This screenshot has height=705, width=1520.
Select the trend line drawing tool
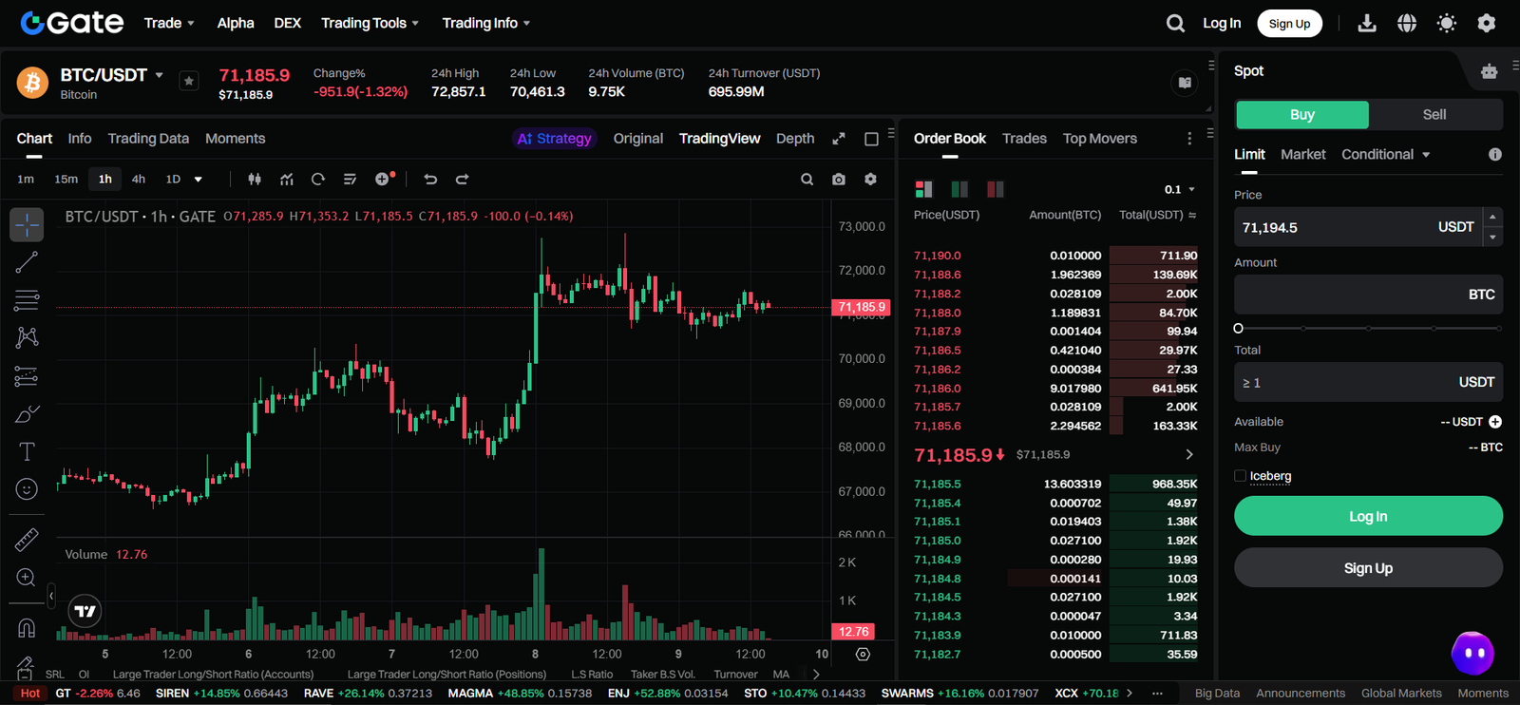(27, 262)
